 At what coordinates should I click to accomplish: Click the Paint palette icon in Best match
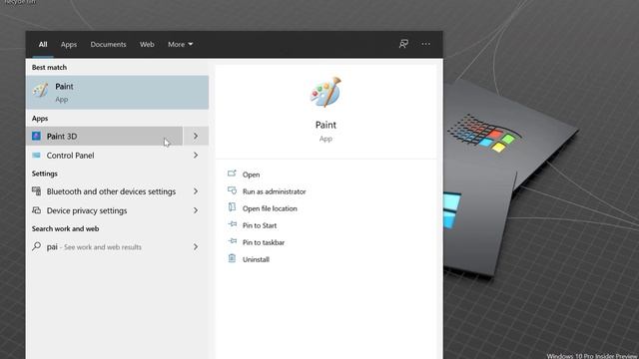[x=40, y=91]
